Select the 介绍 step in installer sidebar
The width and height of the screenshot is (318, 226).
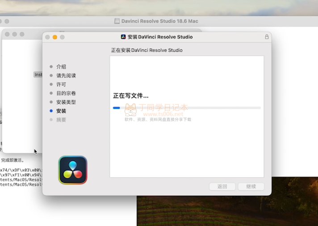(61, 67)
